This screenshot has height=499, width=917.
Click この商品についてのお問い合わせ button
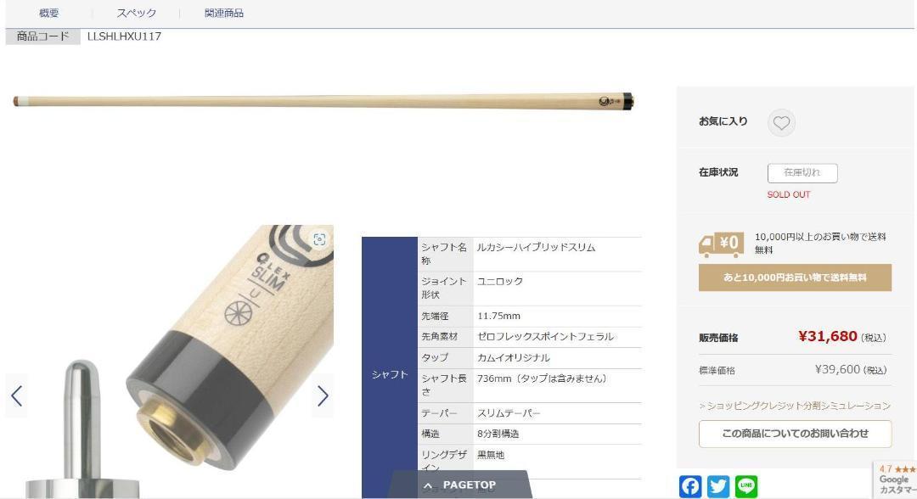click(x=796, y=434)
